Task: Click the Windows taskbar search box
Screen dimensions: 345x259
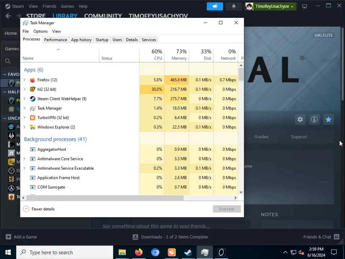Action: pyautogui.click(x=65, y=252)
